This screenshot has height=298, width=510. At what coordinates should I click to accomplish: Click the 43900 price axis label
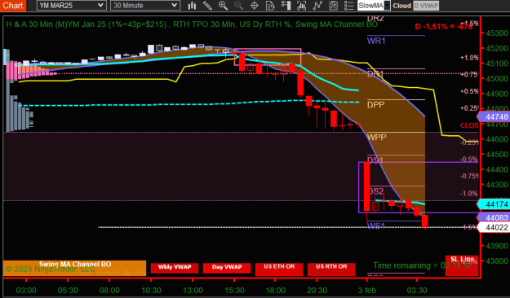point(497,246)
